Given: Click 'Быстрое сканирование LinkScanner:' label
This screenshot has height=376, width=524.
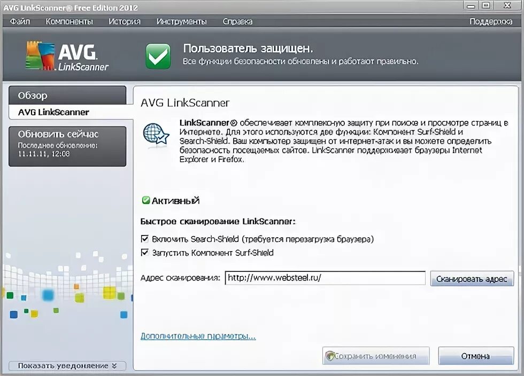Looking at the screenshot, I should pyautogui.click(x=218, y=222).
